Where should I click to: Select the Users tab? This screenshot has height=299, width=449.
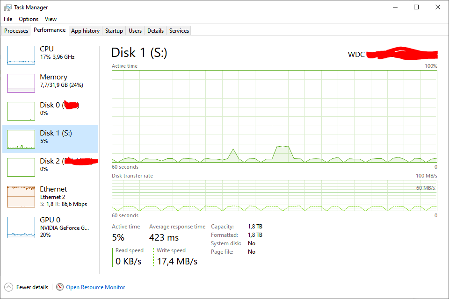click(135, 30)
